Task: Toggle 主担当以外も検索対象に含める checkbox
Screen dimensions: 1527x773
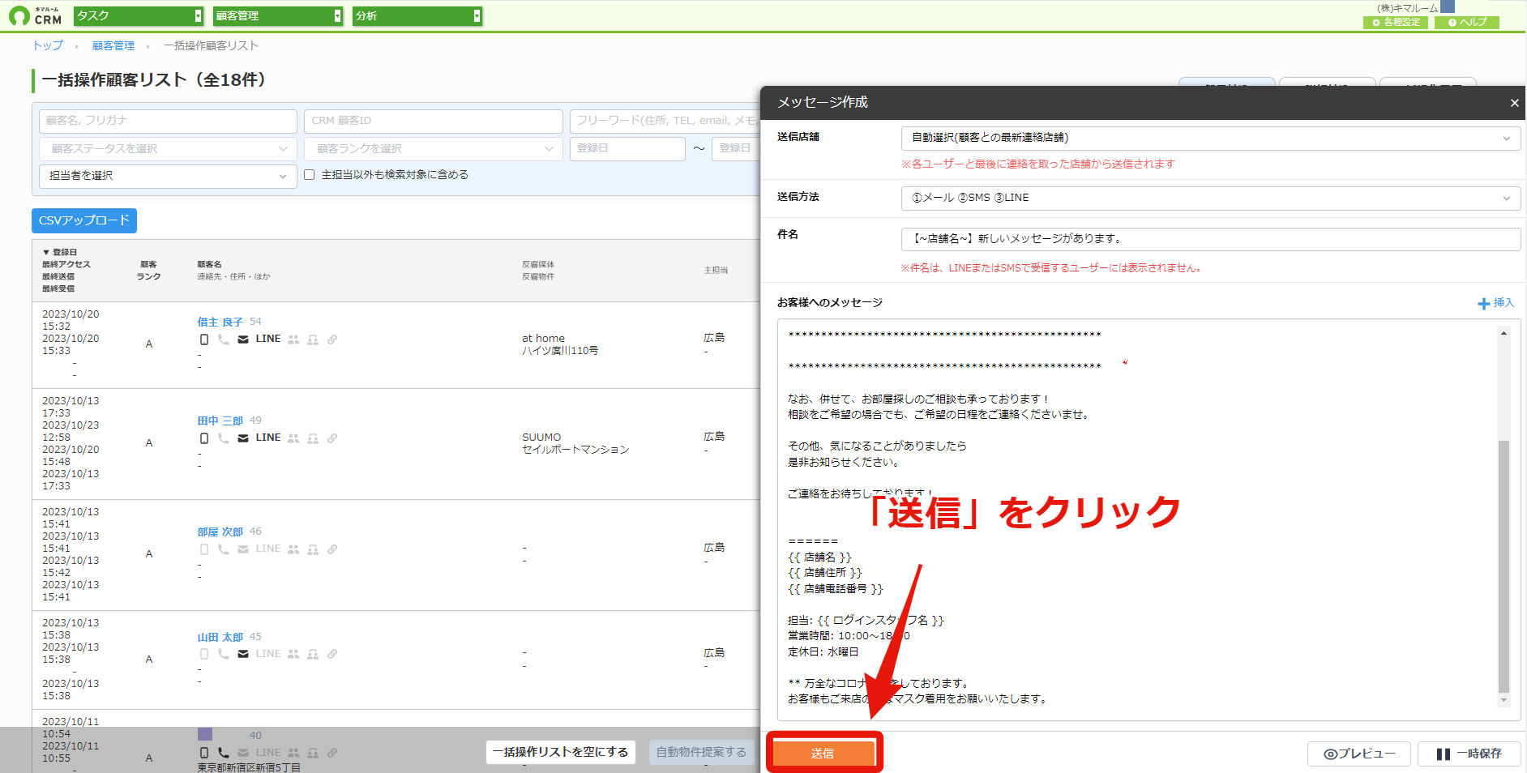Action: click(309, 175)
